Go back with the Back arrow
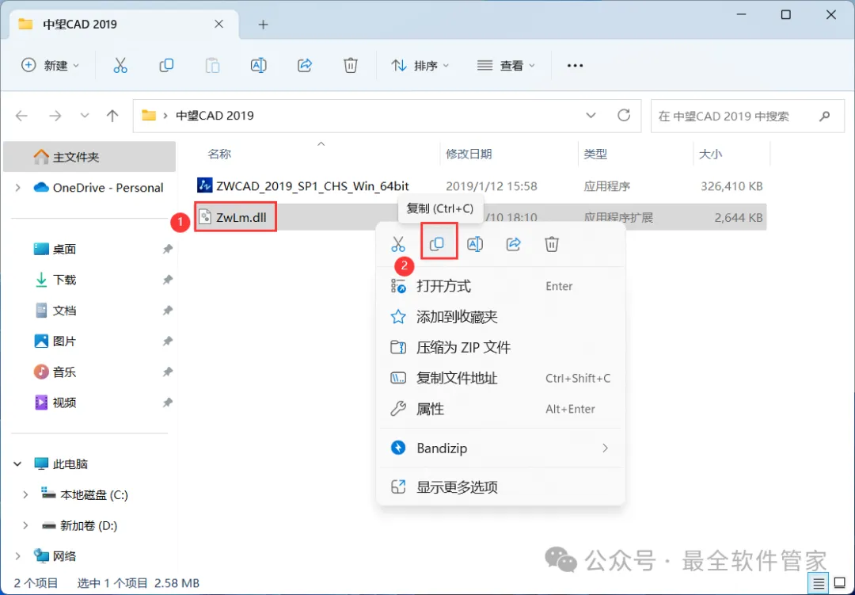Screen dimensions: 855x595 [x=22, y=116]
